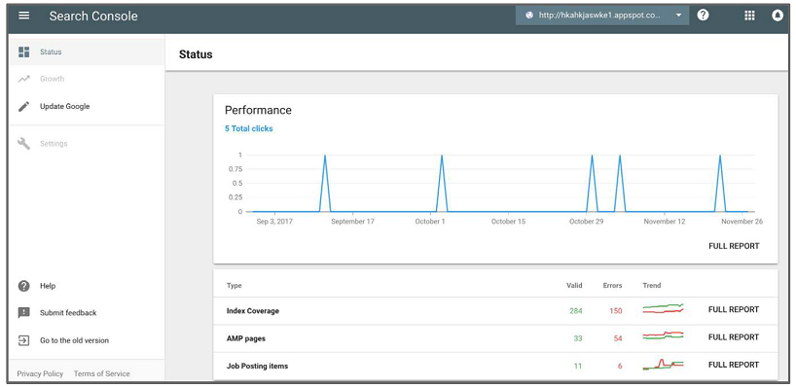796x387 pixels.
Task: Open the Google apps grid icon
Action: click(x=749, y=16)
